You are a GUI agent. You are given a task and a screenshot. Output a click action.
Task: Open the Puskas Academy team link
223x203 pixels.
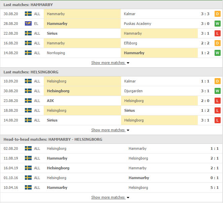138,24
